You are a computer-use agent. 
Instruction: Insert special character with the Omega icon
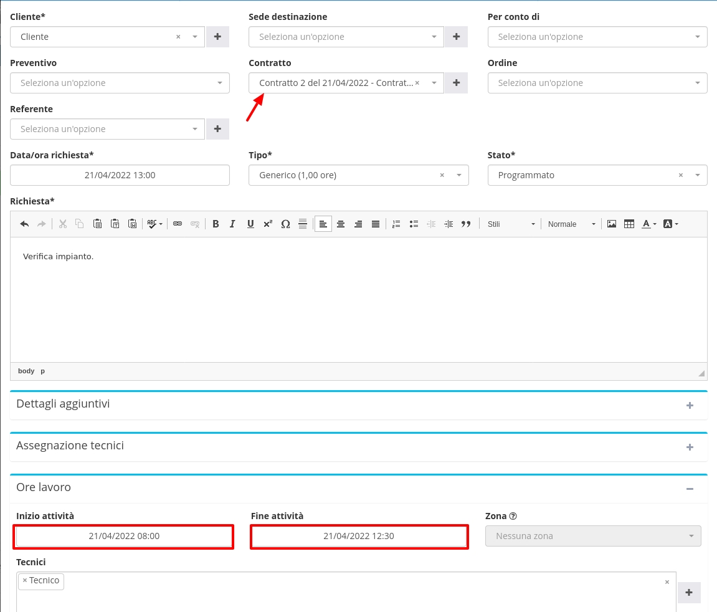click(x=285, y=224)
